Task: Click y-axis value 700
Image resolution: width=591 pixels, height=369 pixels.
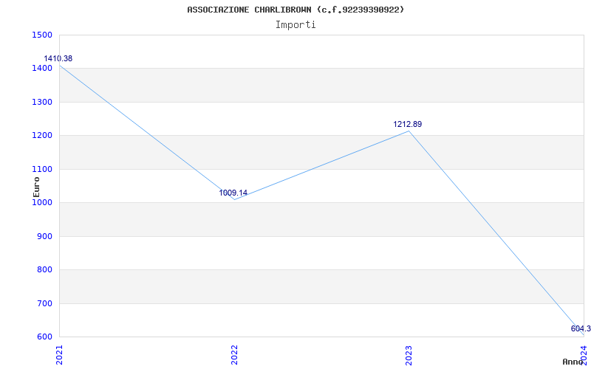Action: coord(47,303)
